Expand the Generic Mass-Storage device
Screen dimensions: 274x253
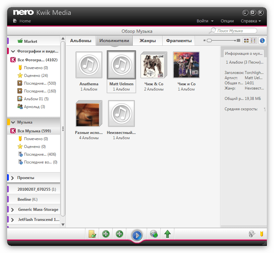point(12,210)
